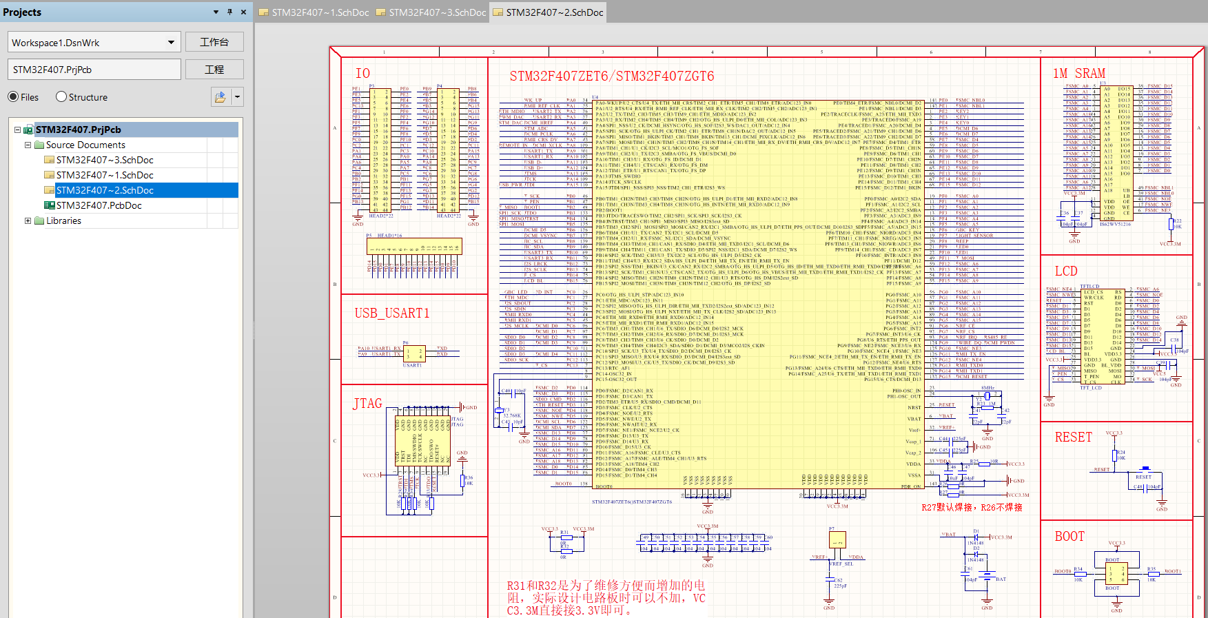Click the LCD section title
Screen dimensions: 1208x618
point(1066,271)
